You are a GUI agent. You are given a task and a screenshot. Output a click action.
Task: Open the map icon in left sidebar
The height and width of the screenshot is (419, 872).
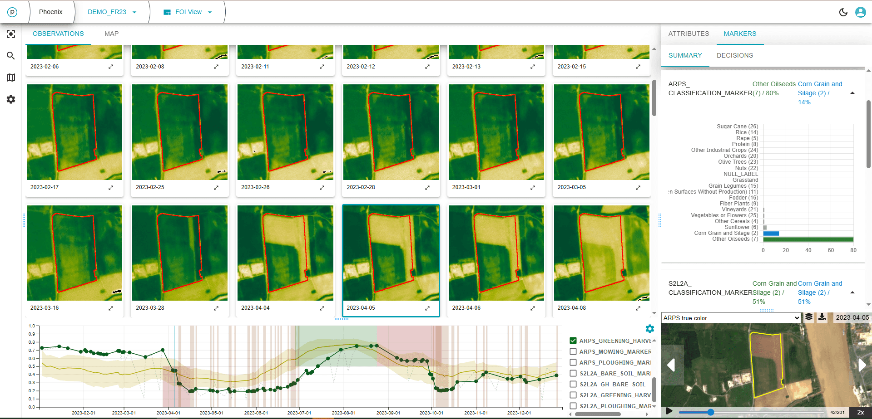coord(11,78)
